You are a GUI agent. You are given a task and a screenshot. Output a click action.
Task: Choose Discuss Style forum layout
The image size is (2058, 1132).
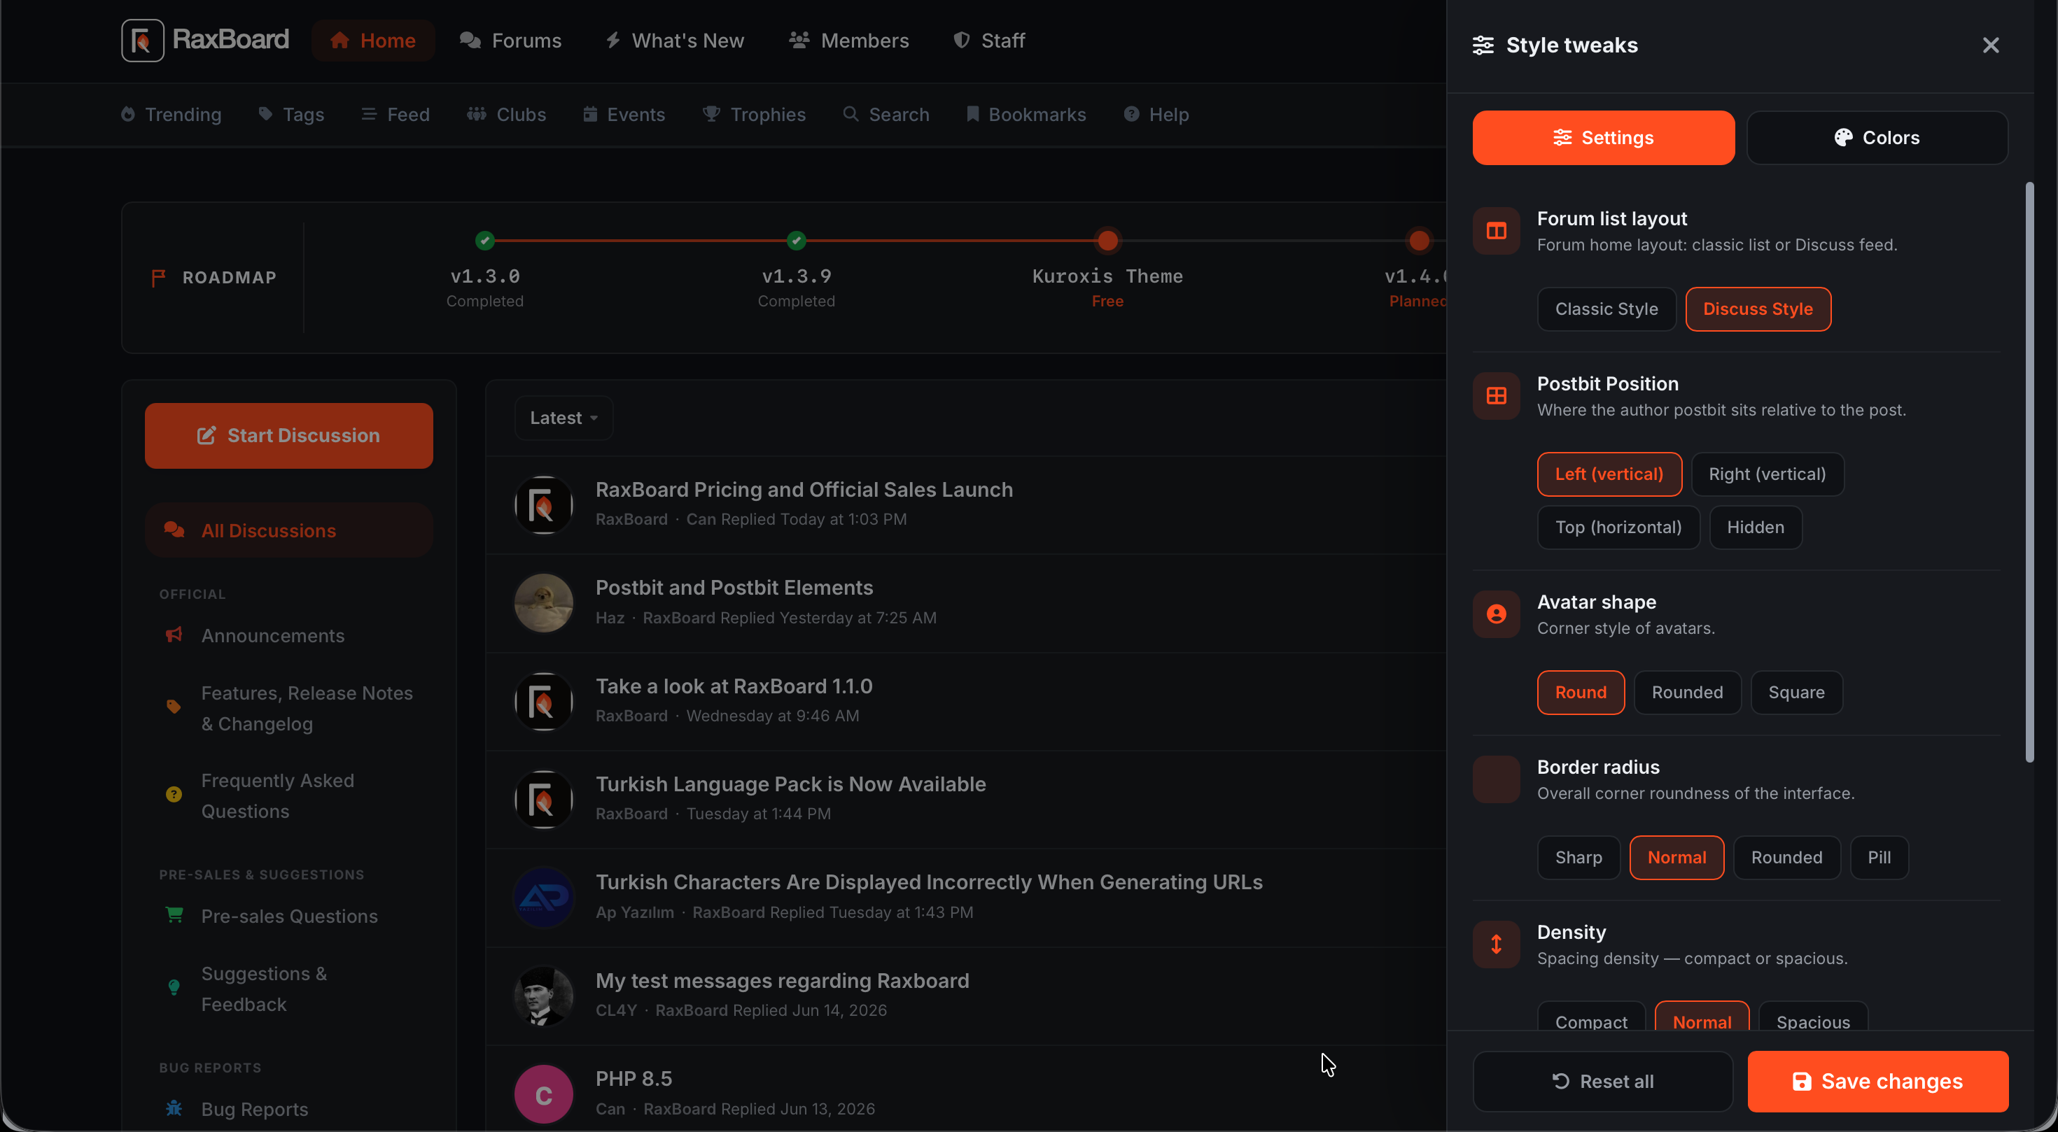[x=1758, y=309]
